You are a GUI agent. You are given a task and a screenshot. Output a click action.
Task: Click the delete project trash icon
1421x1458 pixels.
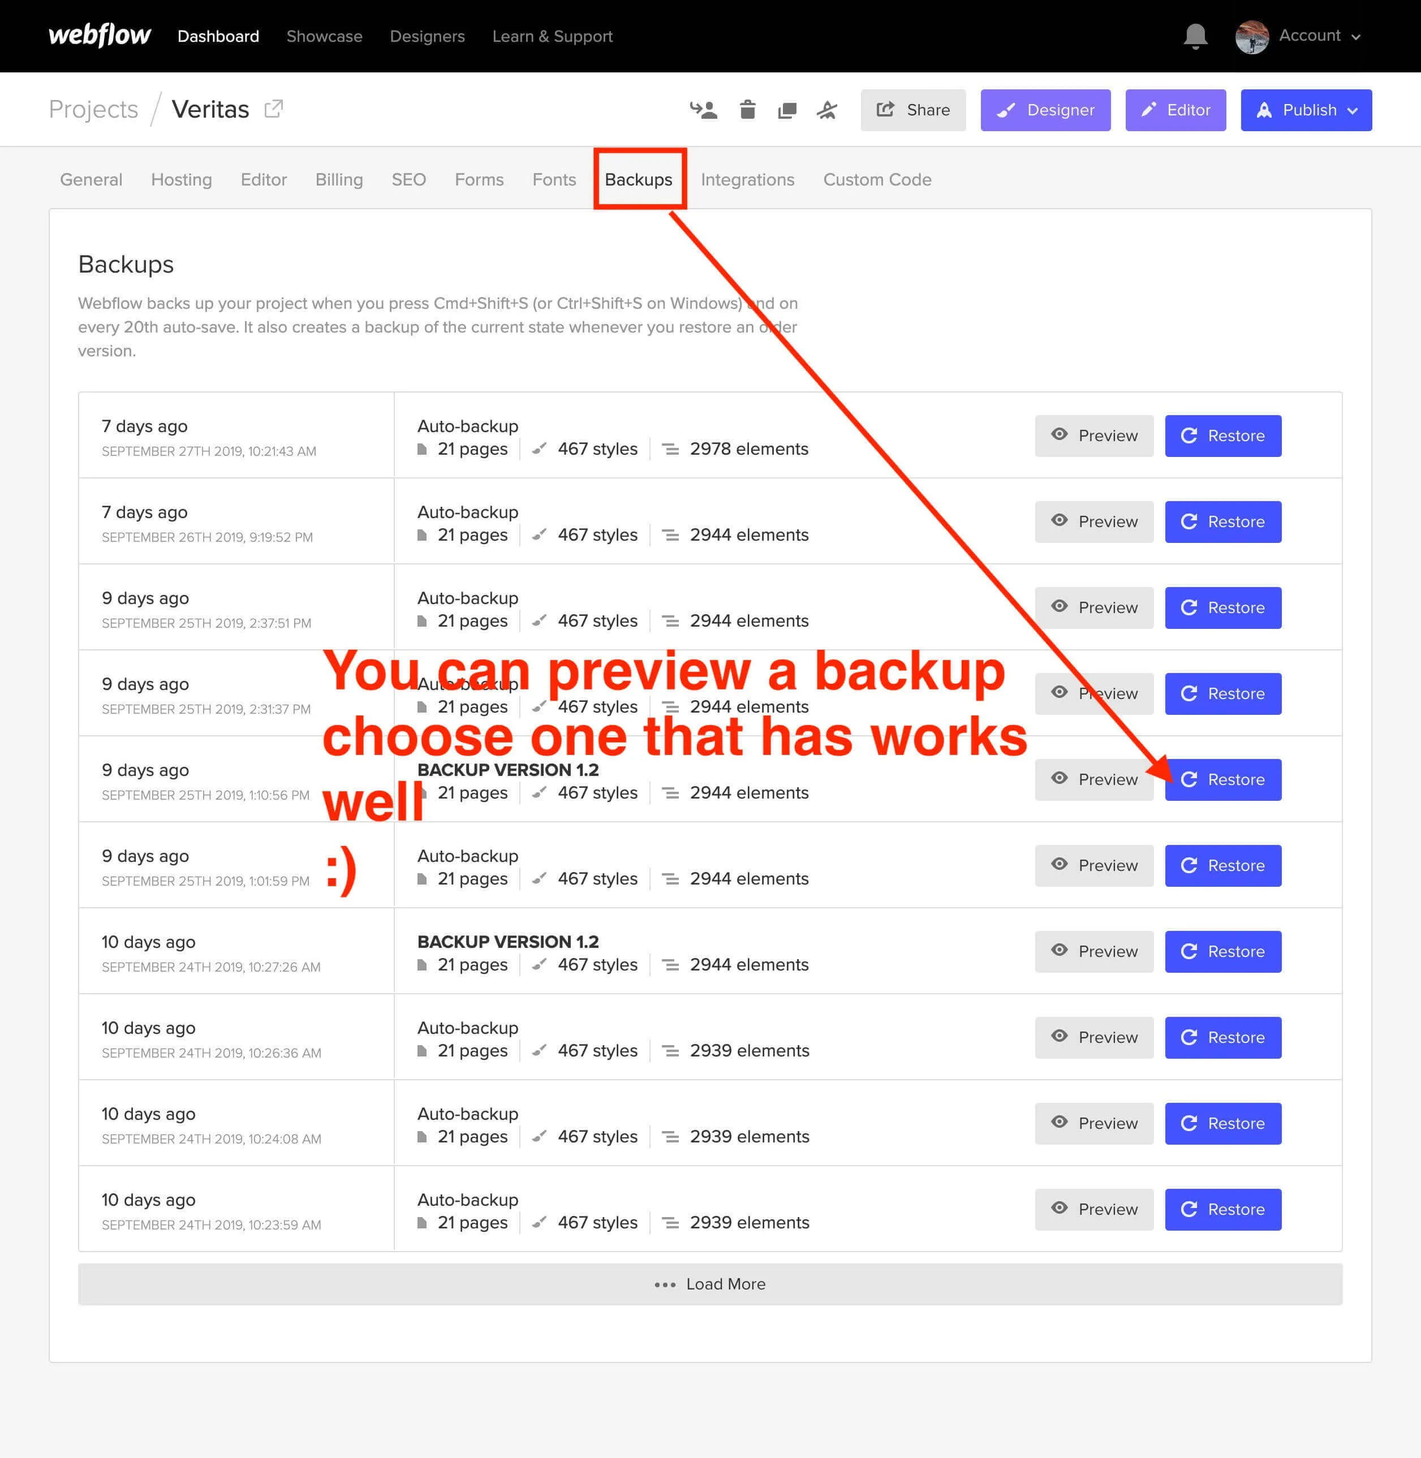[x=747, y=110]
